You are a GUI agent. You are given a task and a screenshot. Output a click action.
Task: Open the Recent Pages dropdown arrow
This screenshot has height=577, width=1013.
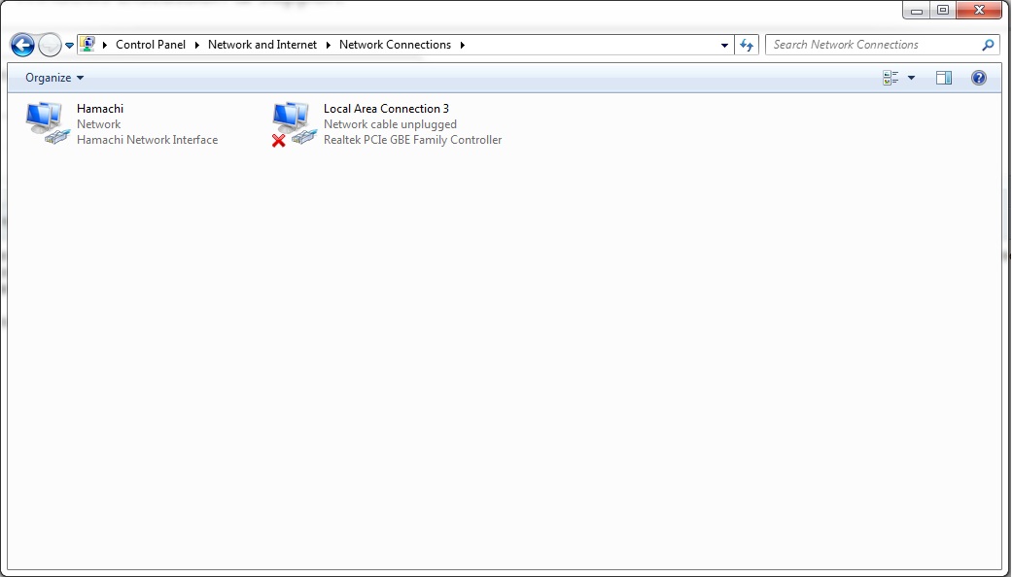pyautogui.click(x=68, y=45)
